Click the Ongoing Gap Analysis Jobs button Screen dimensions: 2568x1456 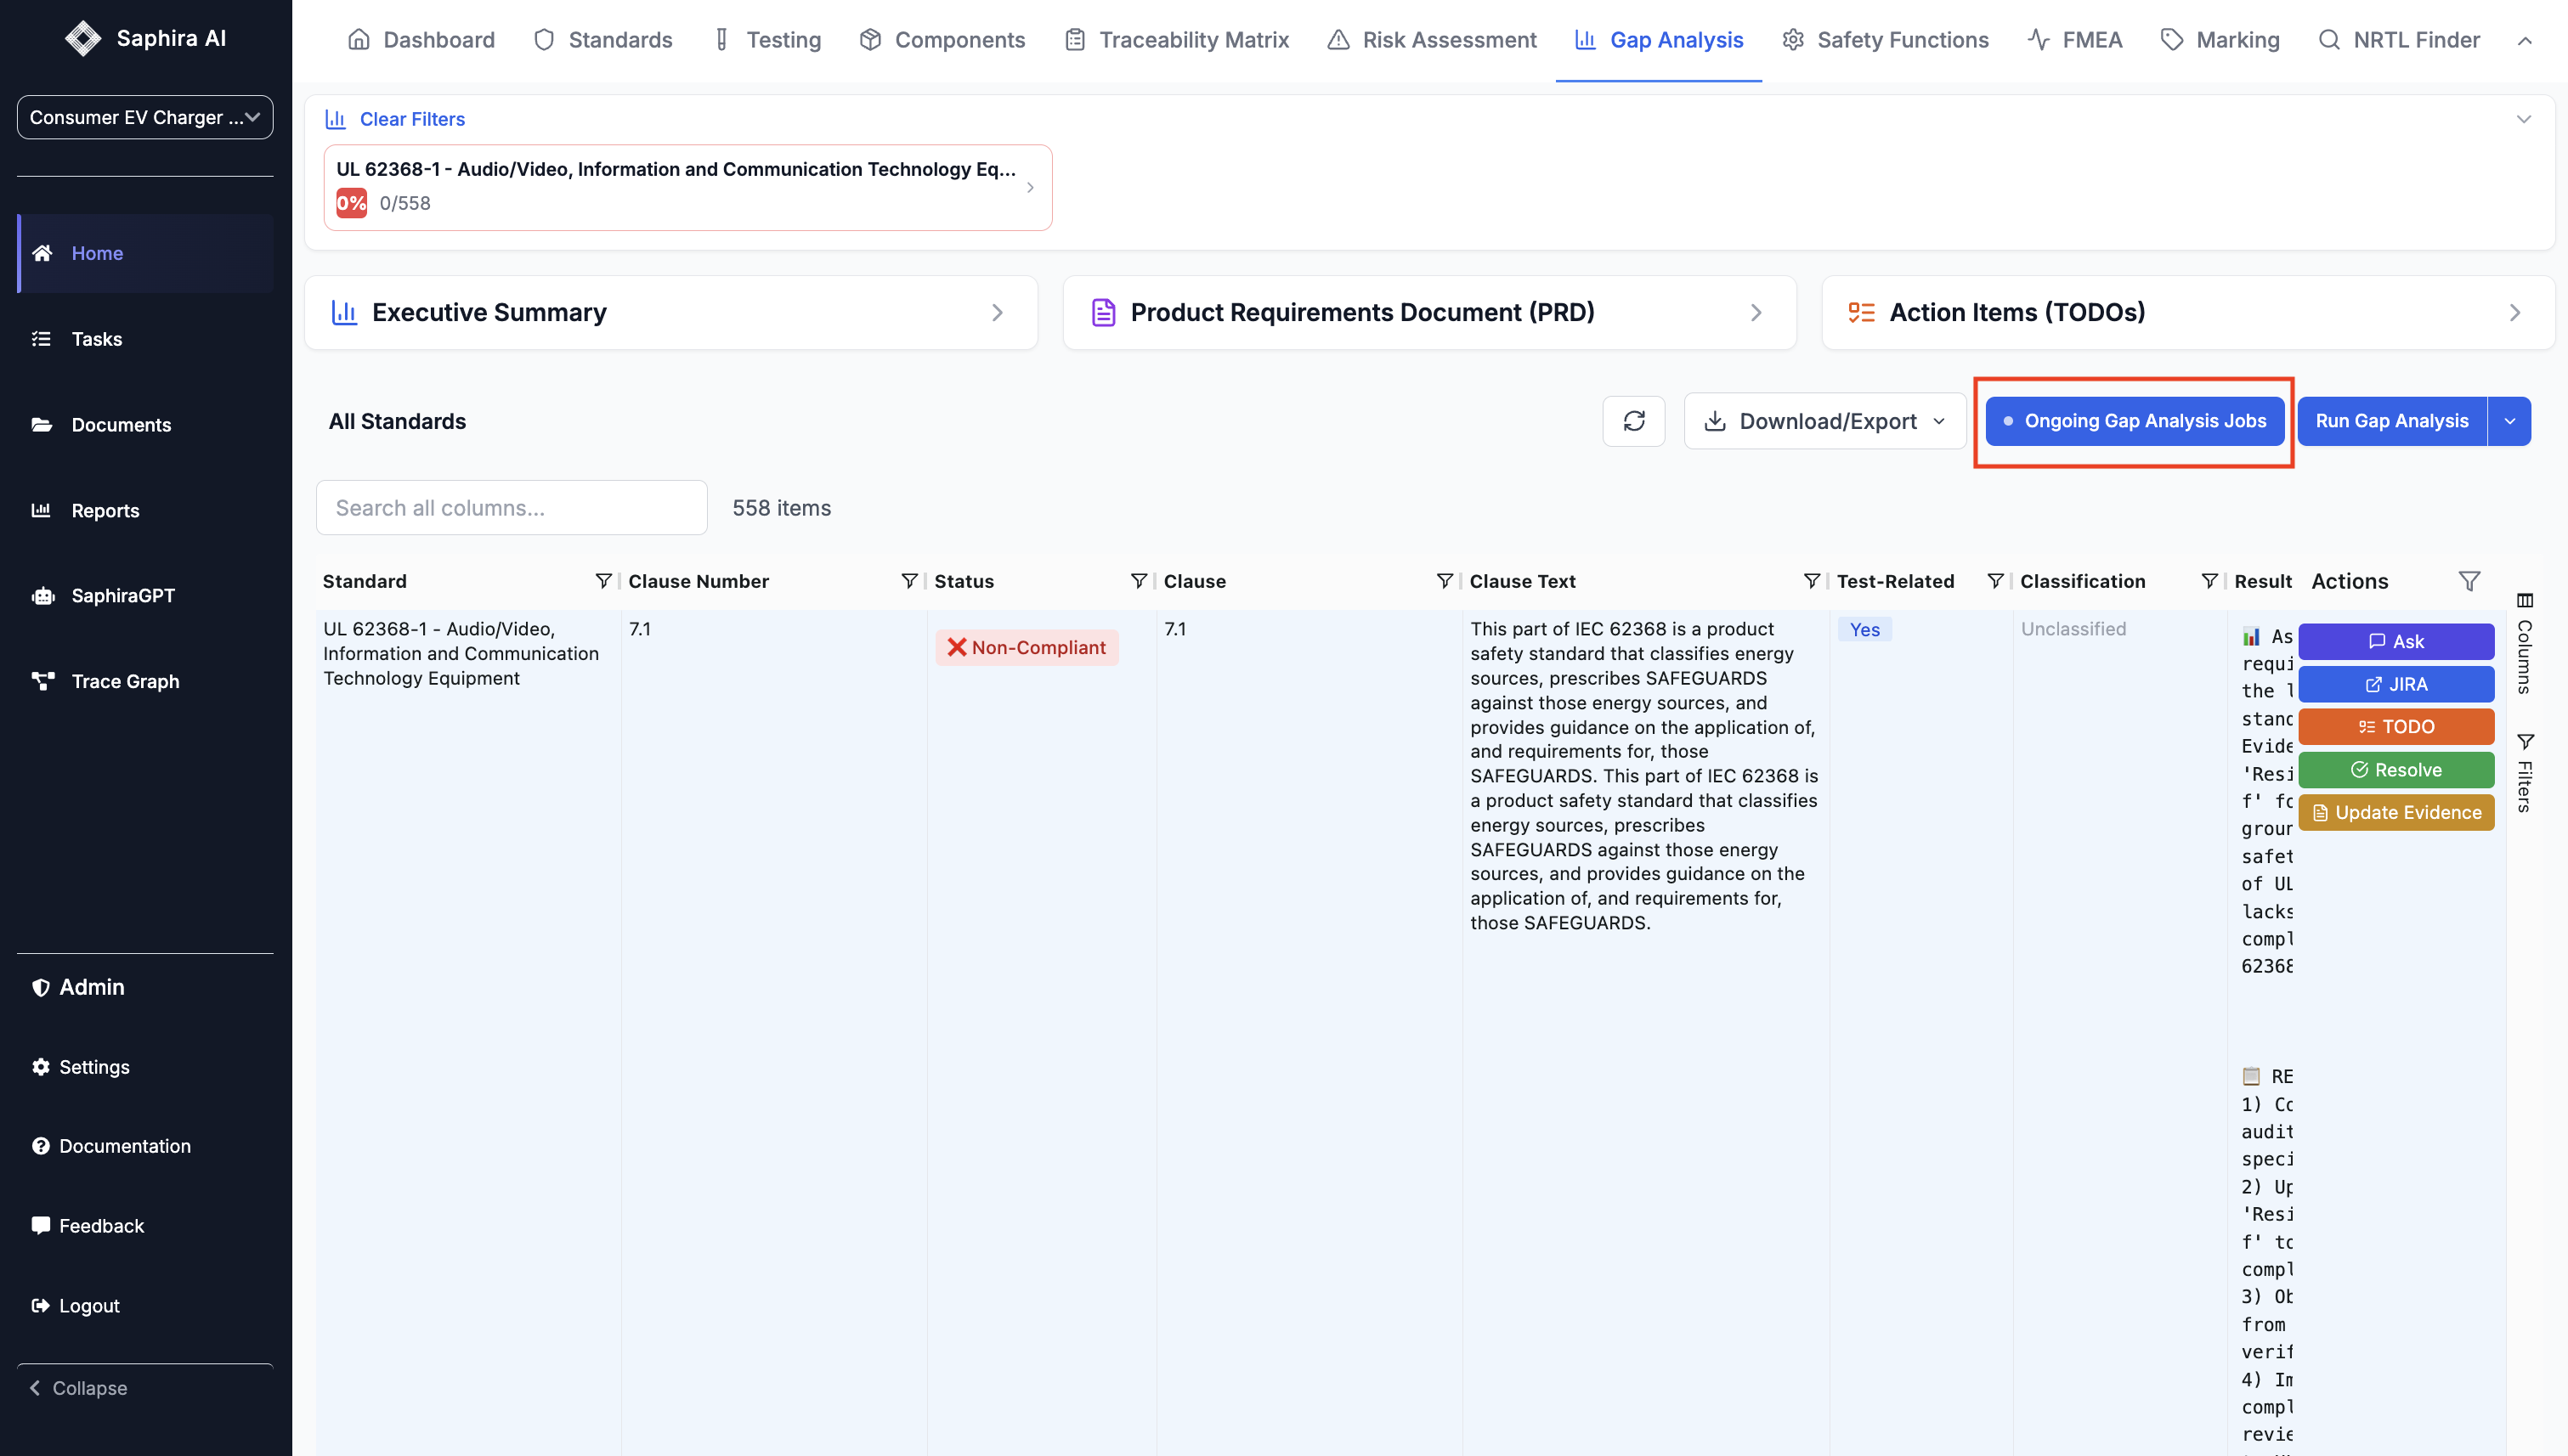(2134, 421)
